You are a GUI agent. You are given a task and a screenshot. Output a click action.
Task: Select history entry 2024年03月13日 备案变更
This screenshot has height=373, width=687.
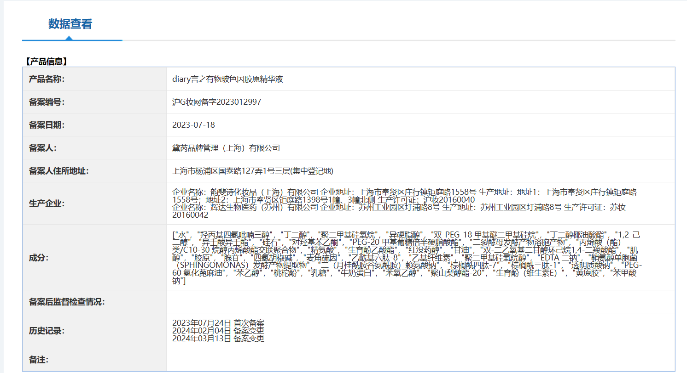click(218, 339)
